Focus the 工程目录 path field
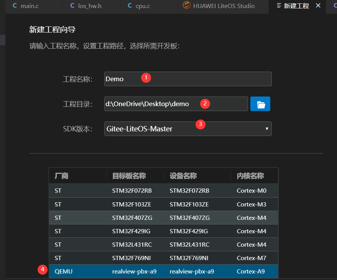The image size is (337, 280). coord(176,104)
